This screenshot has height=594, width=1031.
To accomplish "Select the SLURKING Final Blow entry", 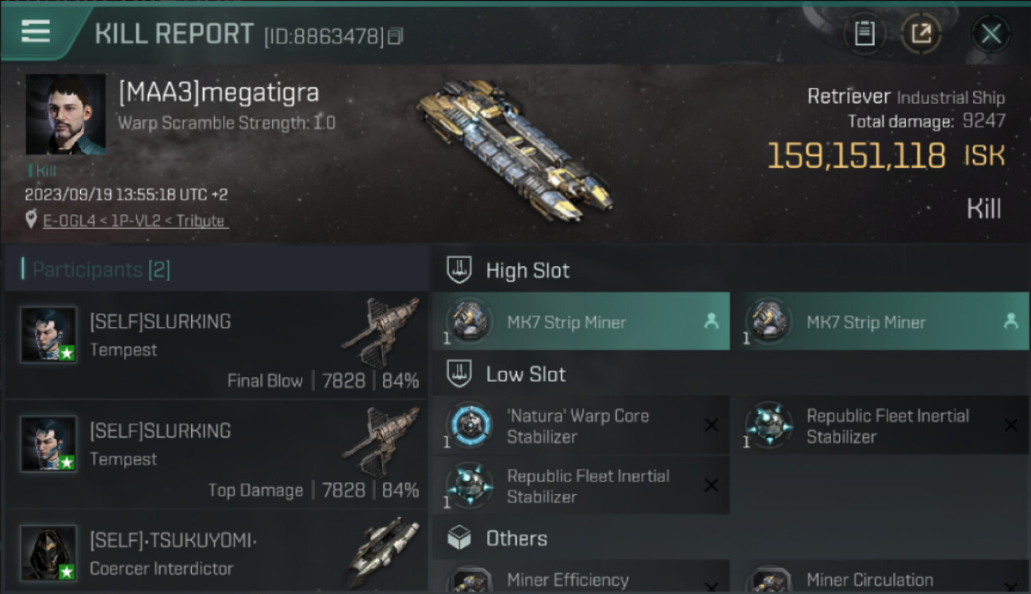I will click(216, 345).
